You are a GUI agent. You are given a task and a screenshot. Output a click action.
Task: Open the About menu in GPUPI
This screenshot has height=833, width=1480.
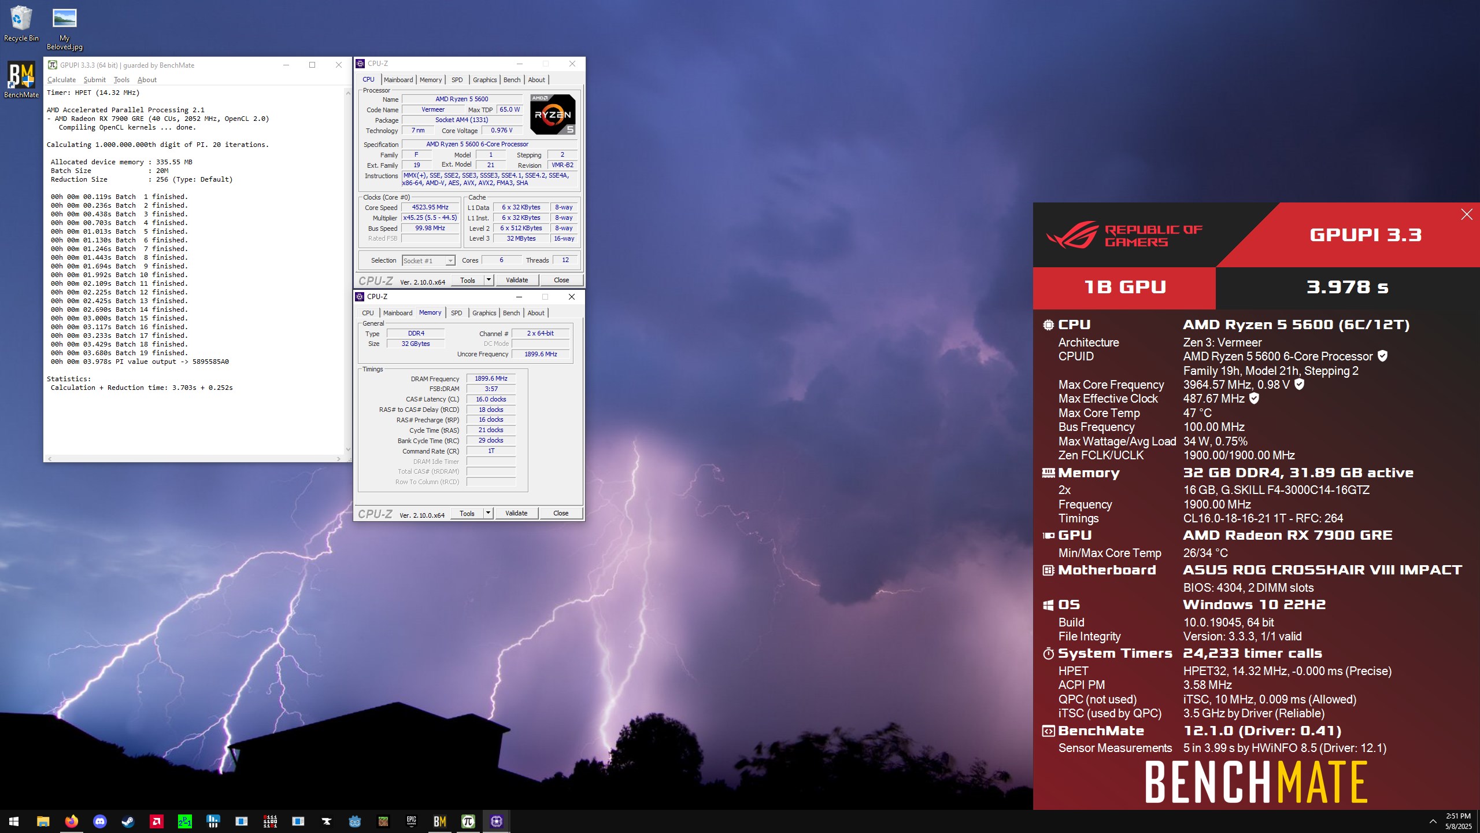(x=147, y=80)
